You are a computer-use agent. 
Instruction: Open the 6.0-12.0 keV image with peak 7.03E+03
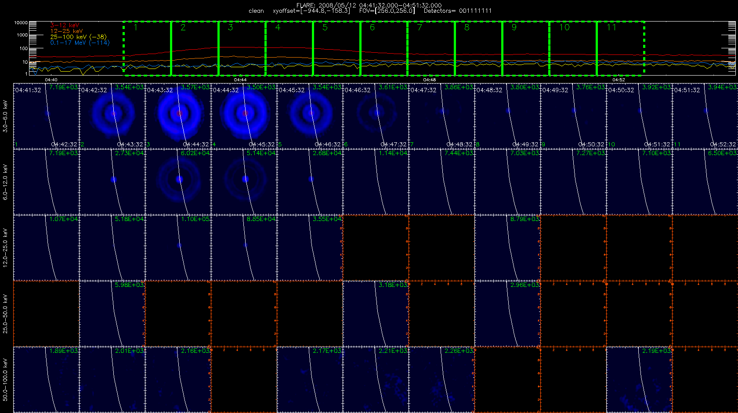(507, 182)
